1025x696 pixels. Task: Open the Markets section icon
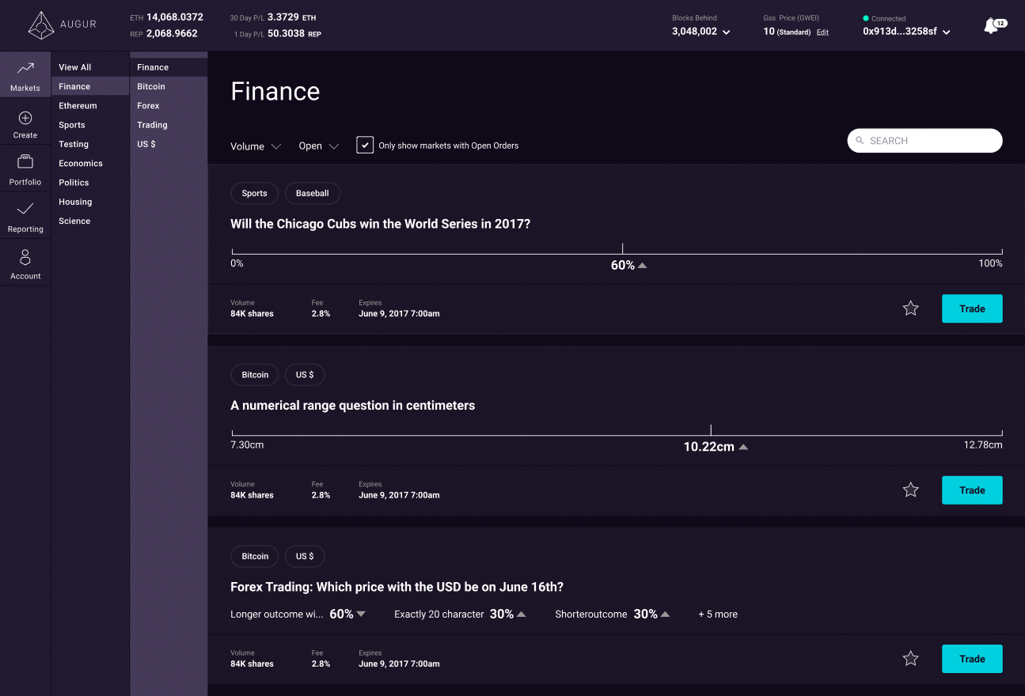[25, 71]
